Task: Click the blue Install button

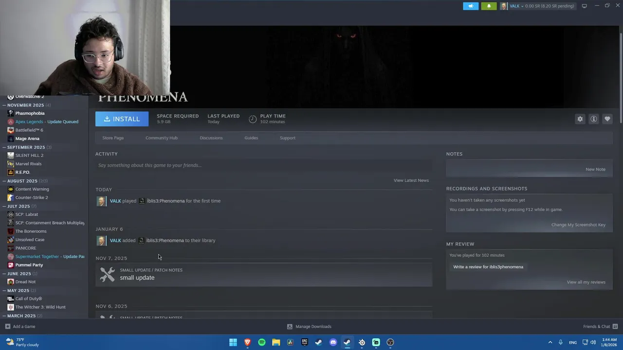Action: point(122,119)
